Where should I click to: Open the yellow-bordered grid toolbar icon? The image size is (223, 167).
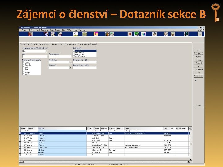(76, 34)
